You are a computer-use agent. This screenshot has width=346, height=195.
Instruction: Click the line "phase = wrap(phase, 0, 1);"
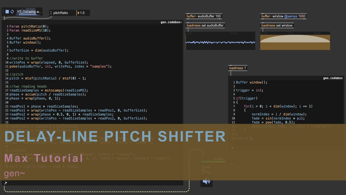coord(35,98)
